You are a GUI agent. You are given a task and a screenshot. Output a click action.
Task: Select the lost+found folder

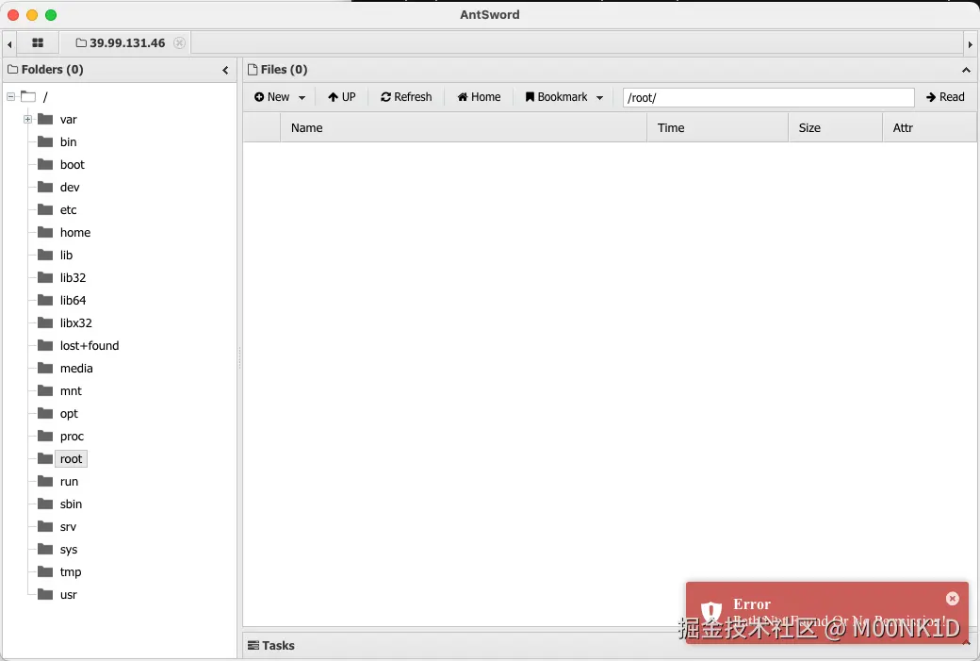click(90, 346)
